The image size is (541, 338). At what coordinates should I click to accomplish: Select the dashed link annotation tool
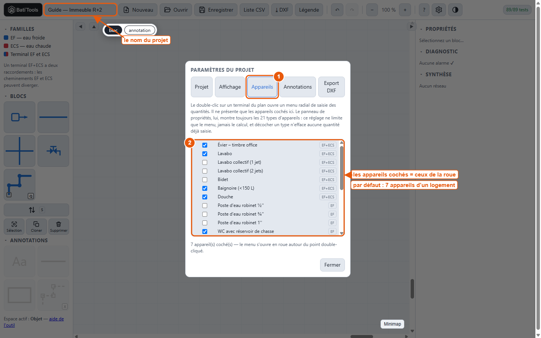click(x=53, y=295)
